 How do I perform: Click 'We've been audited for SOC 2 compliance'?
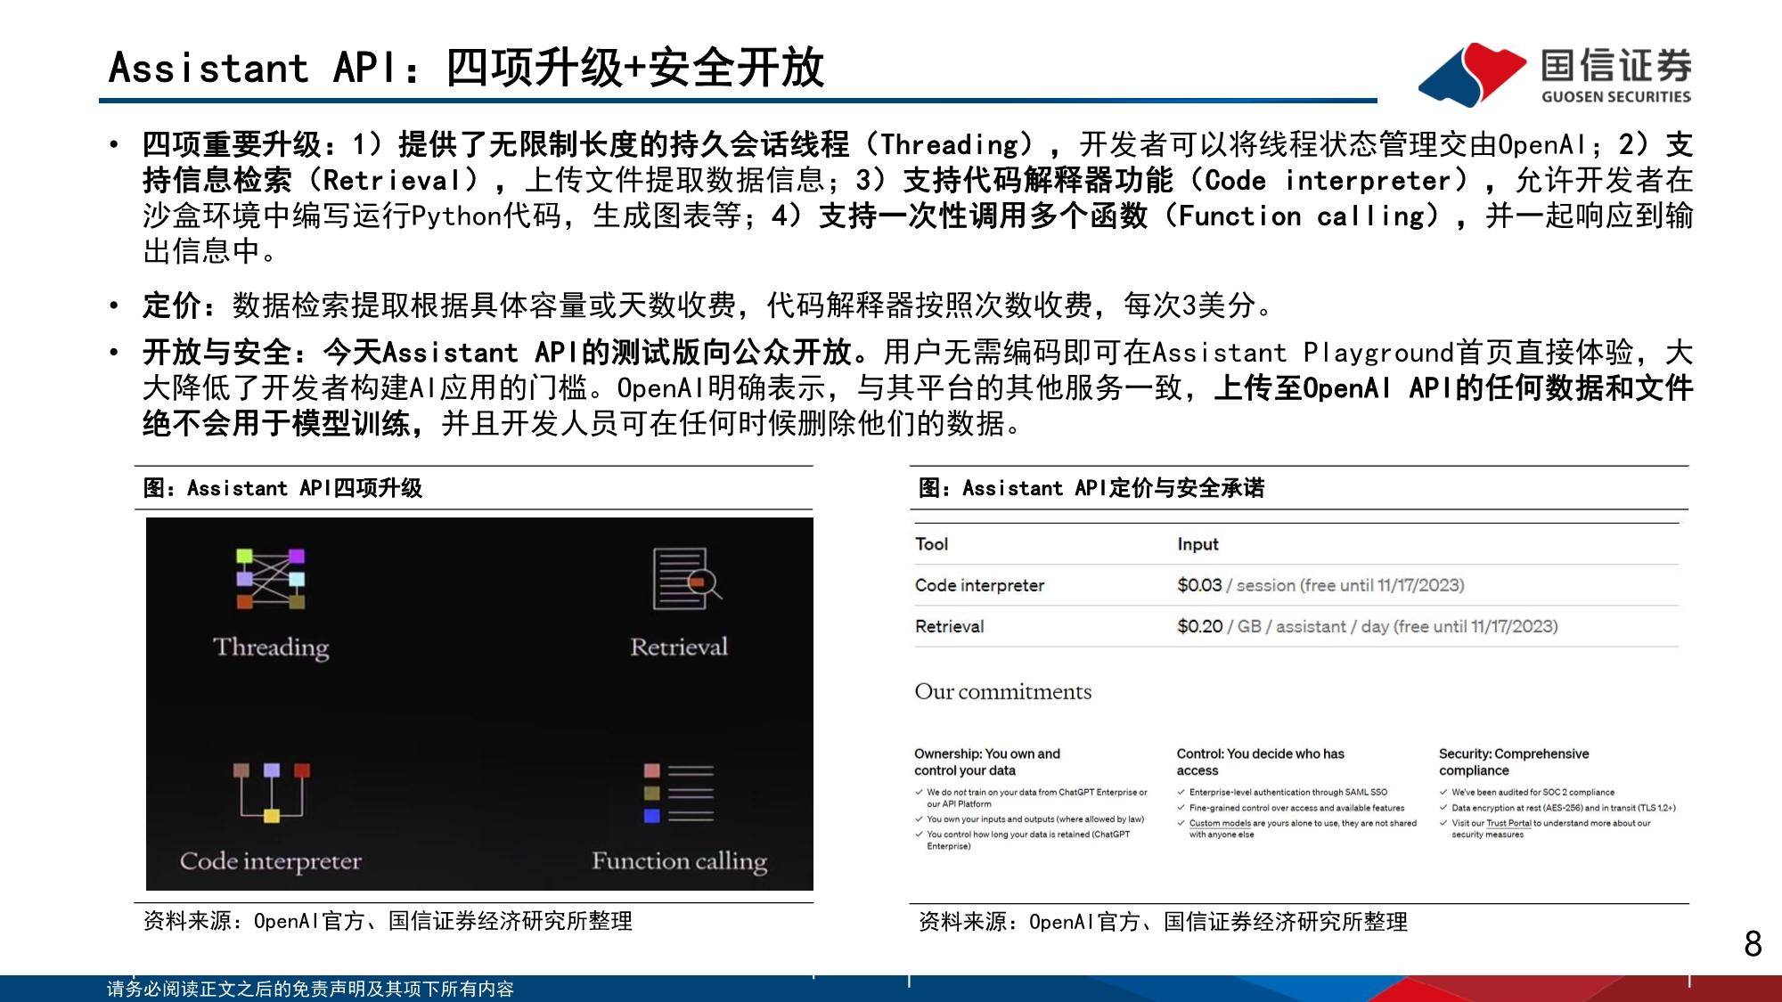point(1533,792)
